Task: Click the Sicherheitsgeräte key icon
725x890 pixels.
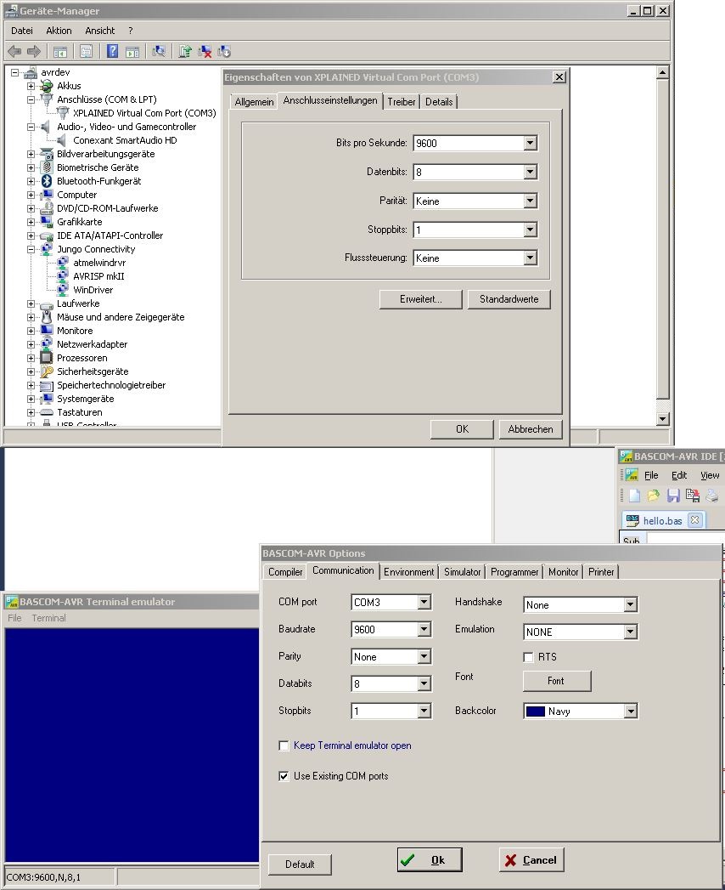Action: [x=47, y=371]
